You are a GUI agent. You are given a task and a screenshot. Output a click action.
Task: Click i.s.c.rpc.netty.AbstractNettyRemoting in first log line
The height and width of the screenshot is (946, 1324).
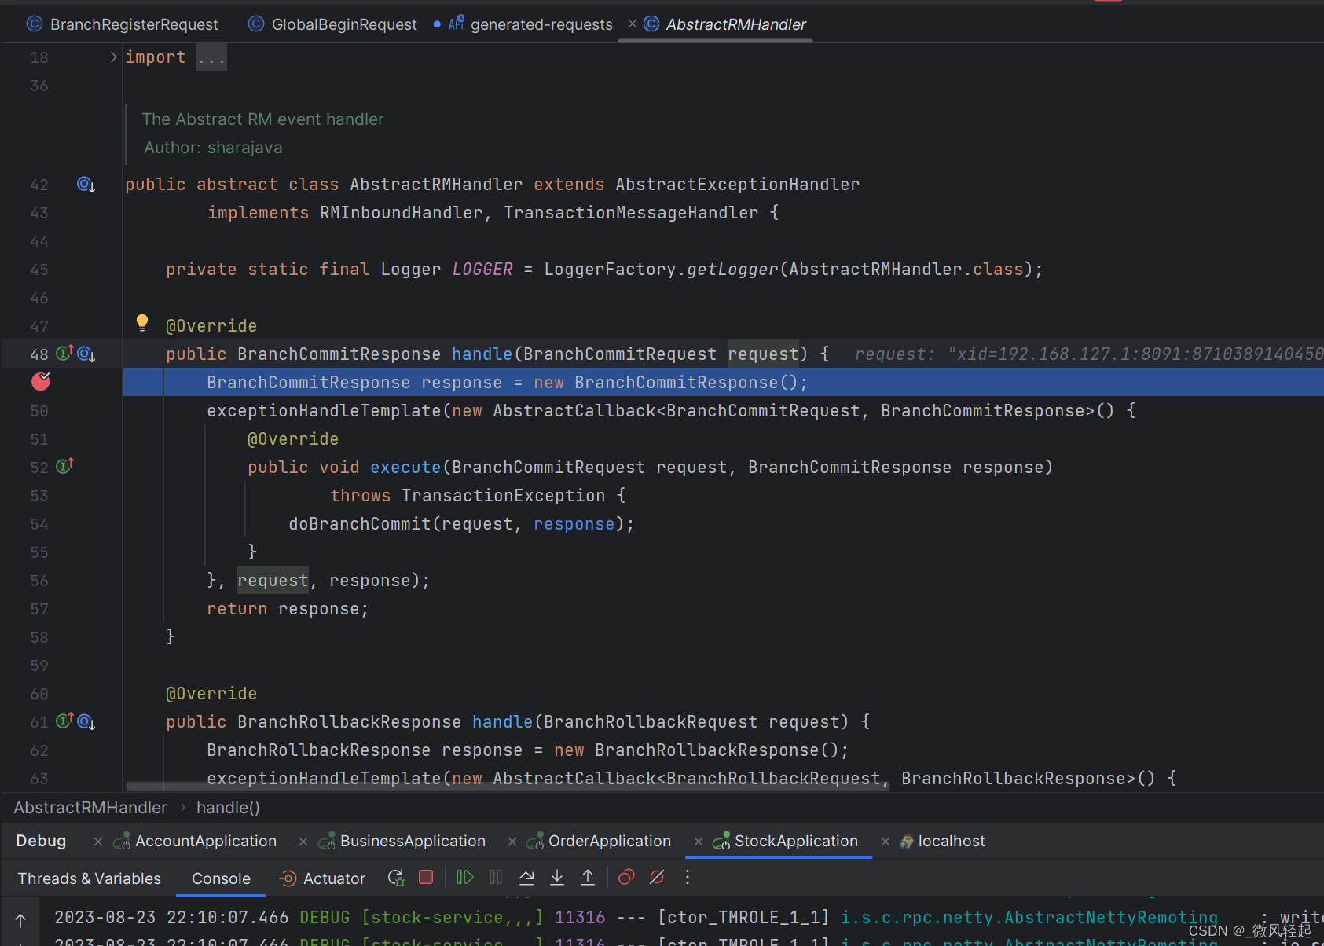click(x=1029, y=918)
